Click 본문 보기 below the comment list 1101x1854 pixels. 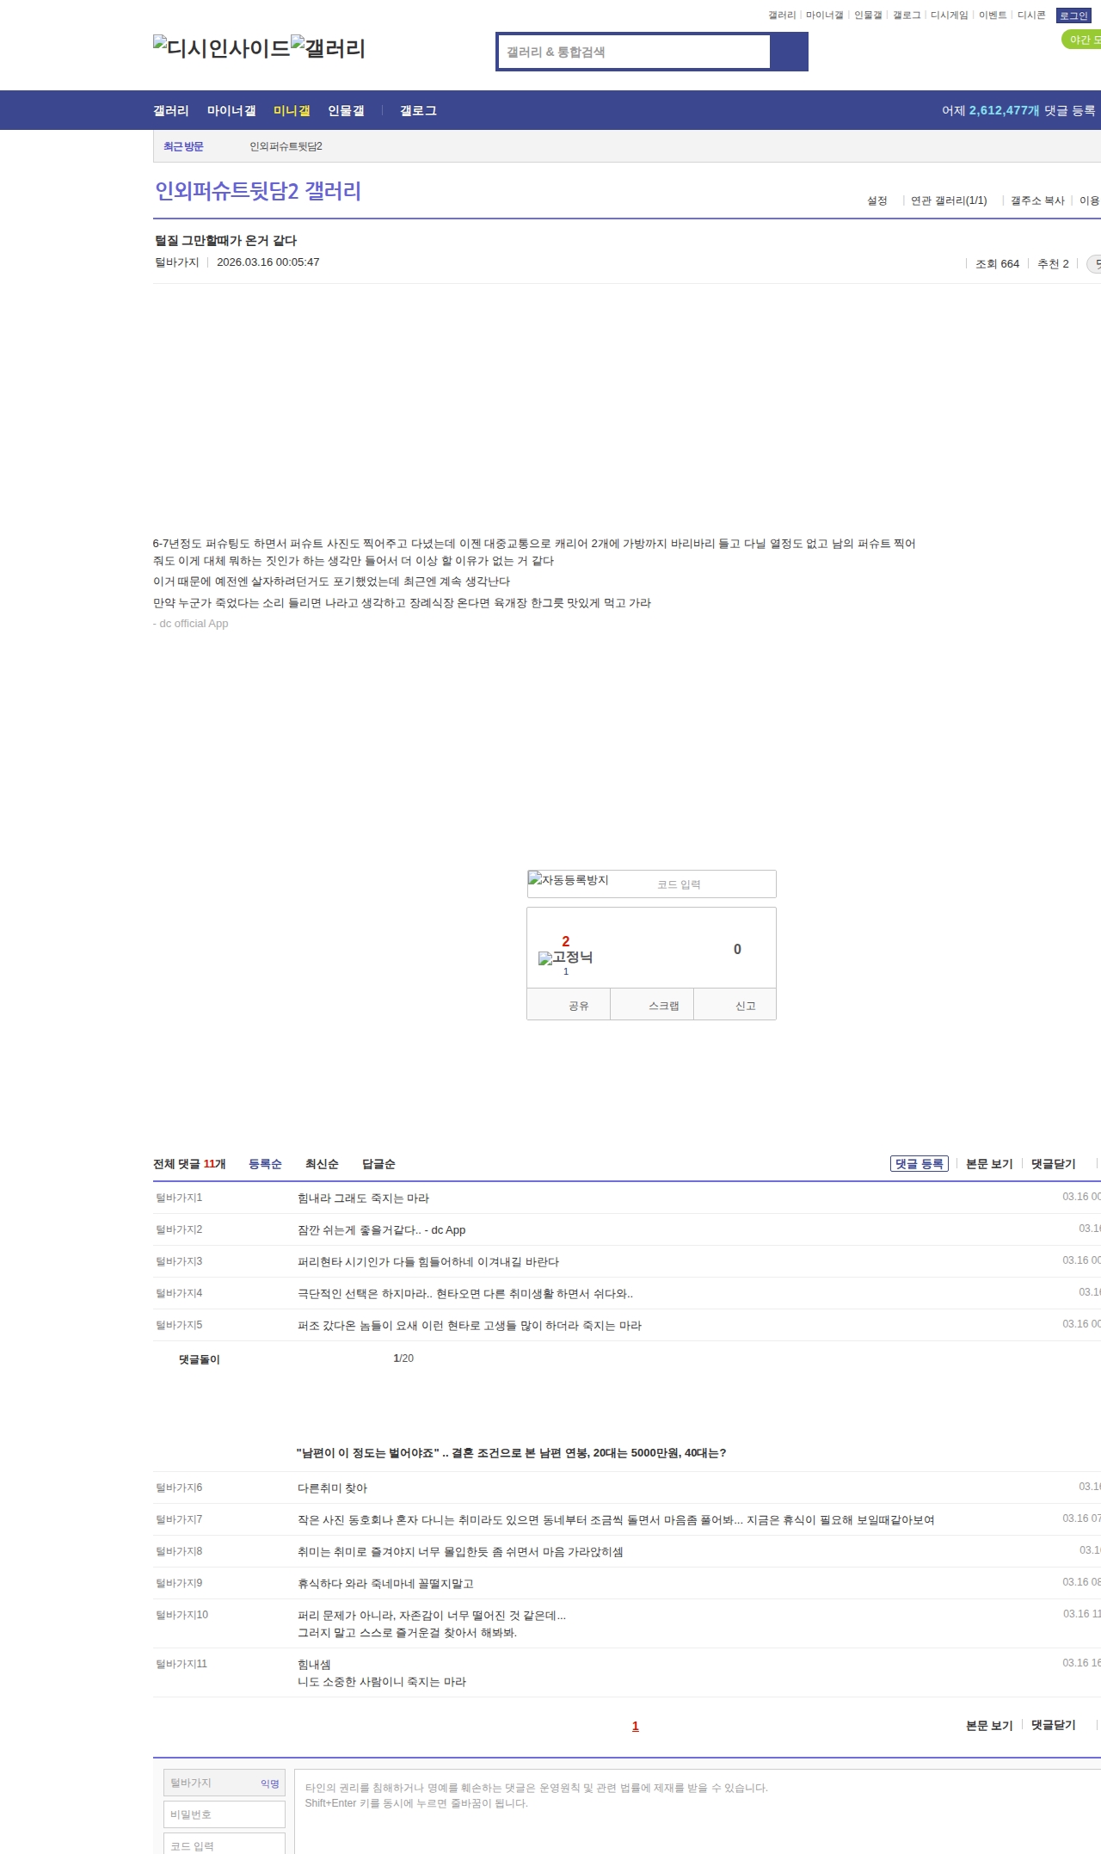tap(989, 1725)
